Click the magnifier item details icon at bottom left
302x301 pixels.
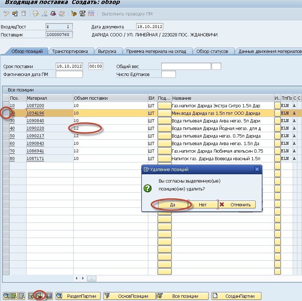coord(6,296)
